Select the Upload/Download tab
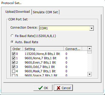105x95 pixels. point(18,12)
